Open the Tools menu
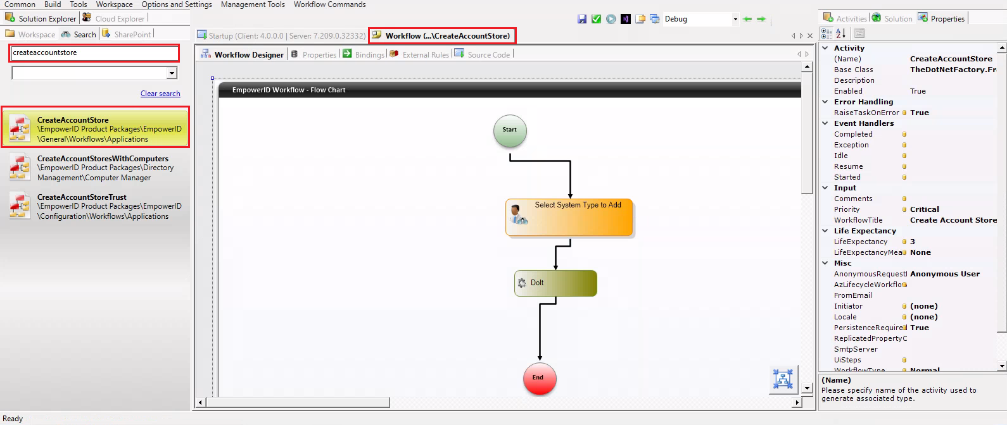Screen dimensions: 1007x425 coord(79,4)
